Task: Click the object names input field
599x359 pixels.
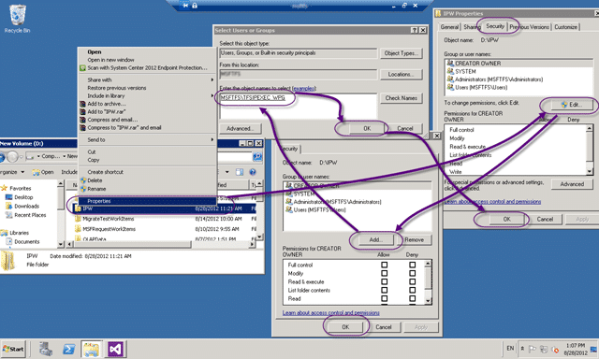Action: tap(299, 106)
